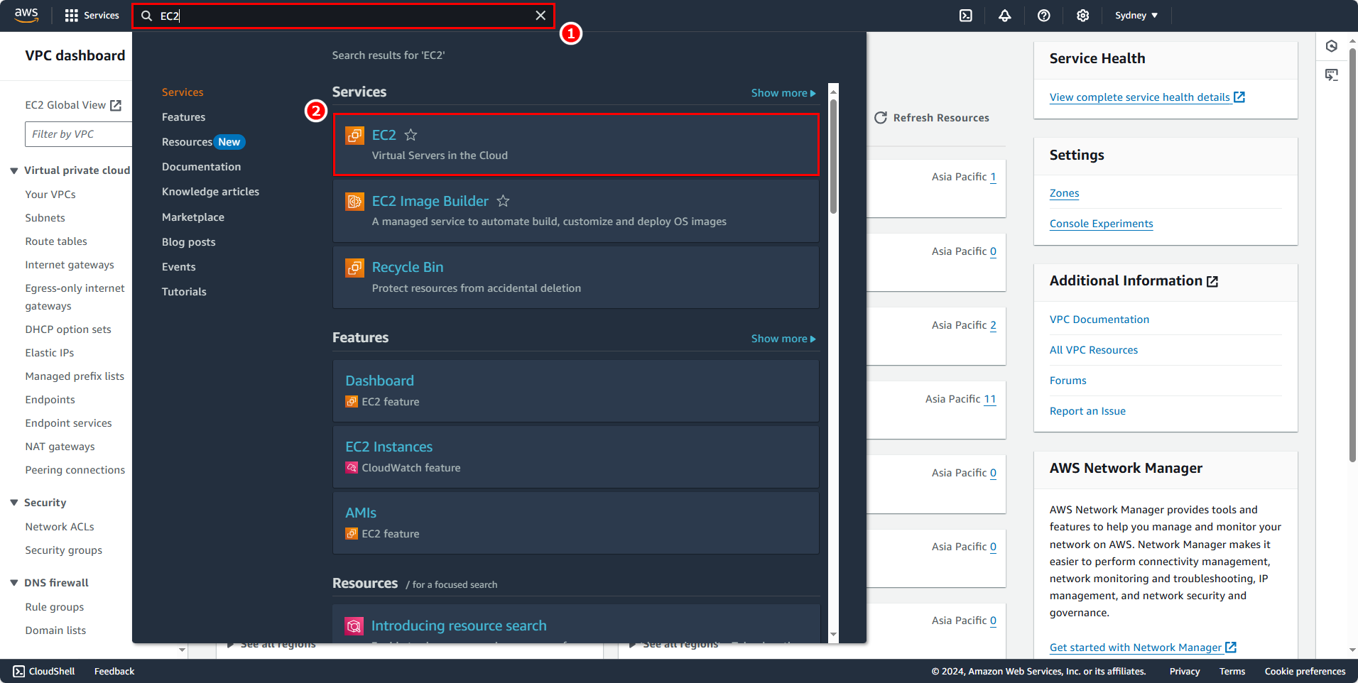
Task: Open the hexagon info panel icon
Action: coord(1332,46)
